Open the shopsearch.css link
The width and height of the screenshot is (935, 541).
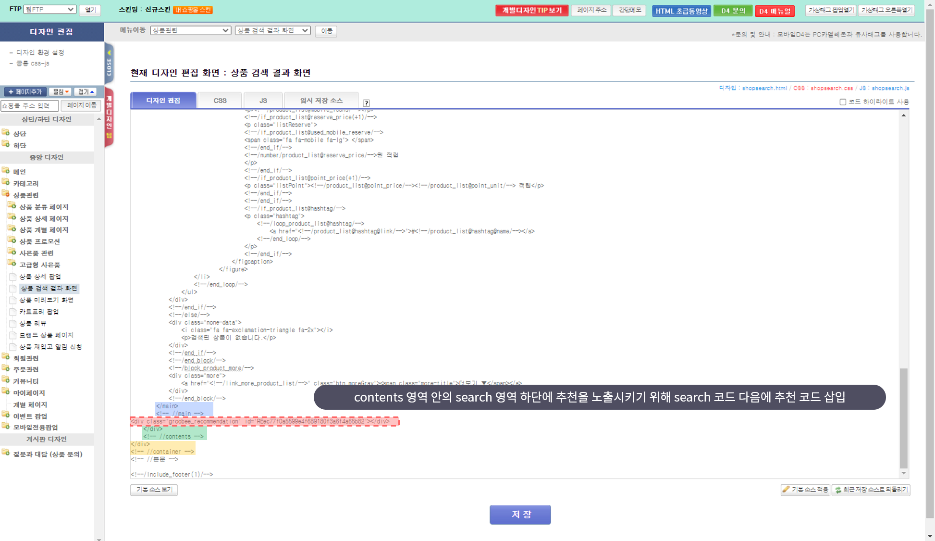[832, 88]
